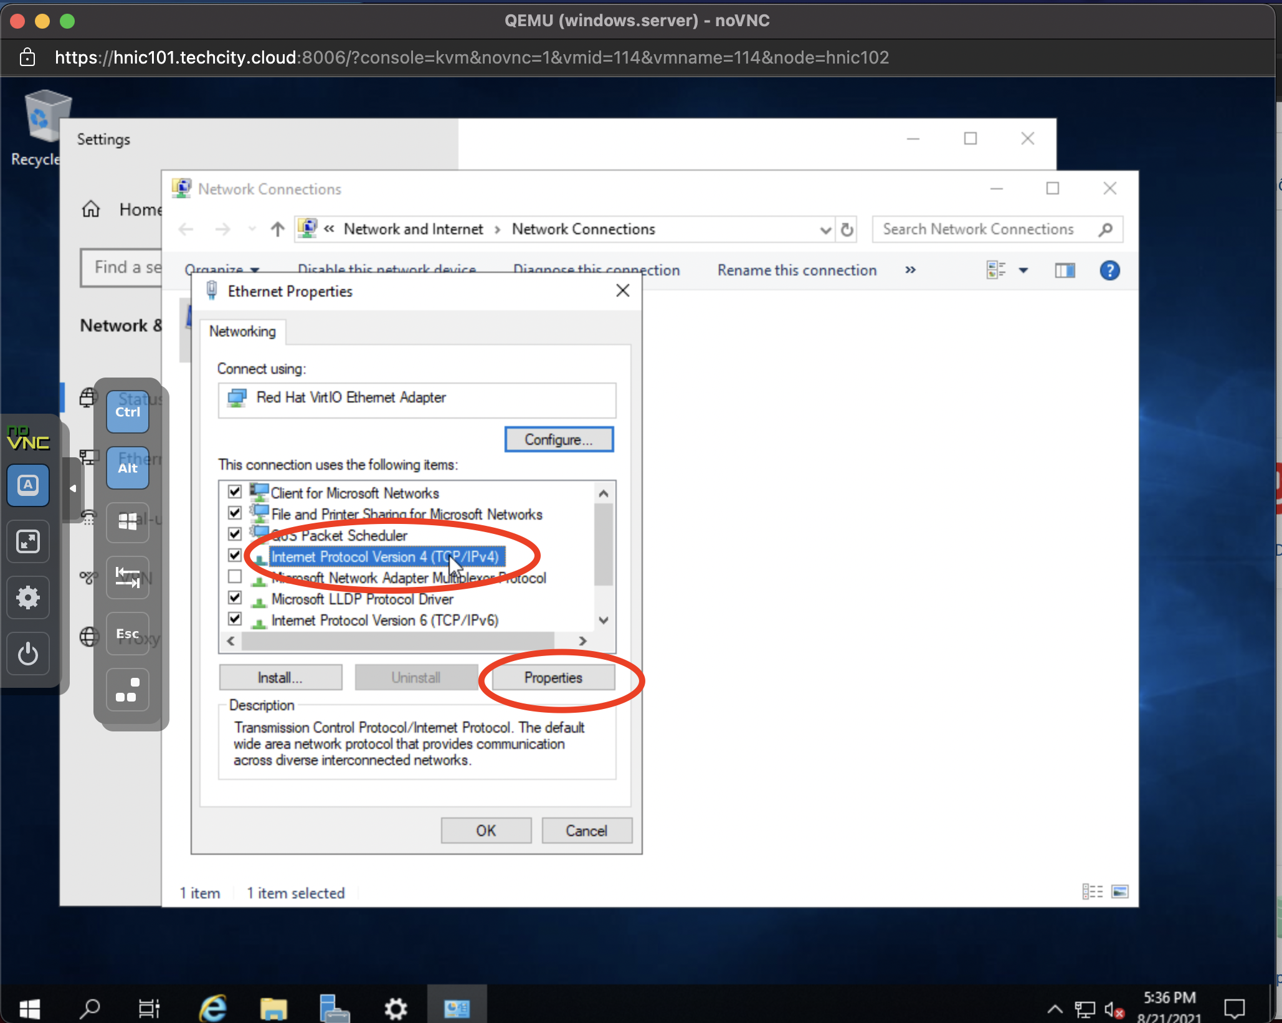Switch to details view in status bar

1093,892
